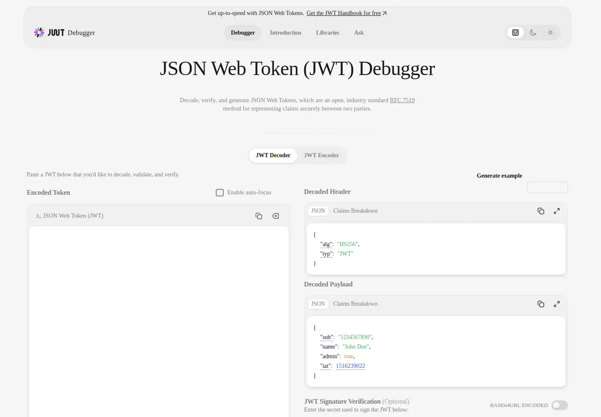601x417 pixels.
Task: Click the "sub" key in payload
Action: 327,337
